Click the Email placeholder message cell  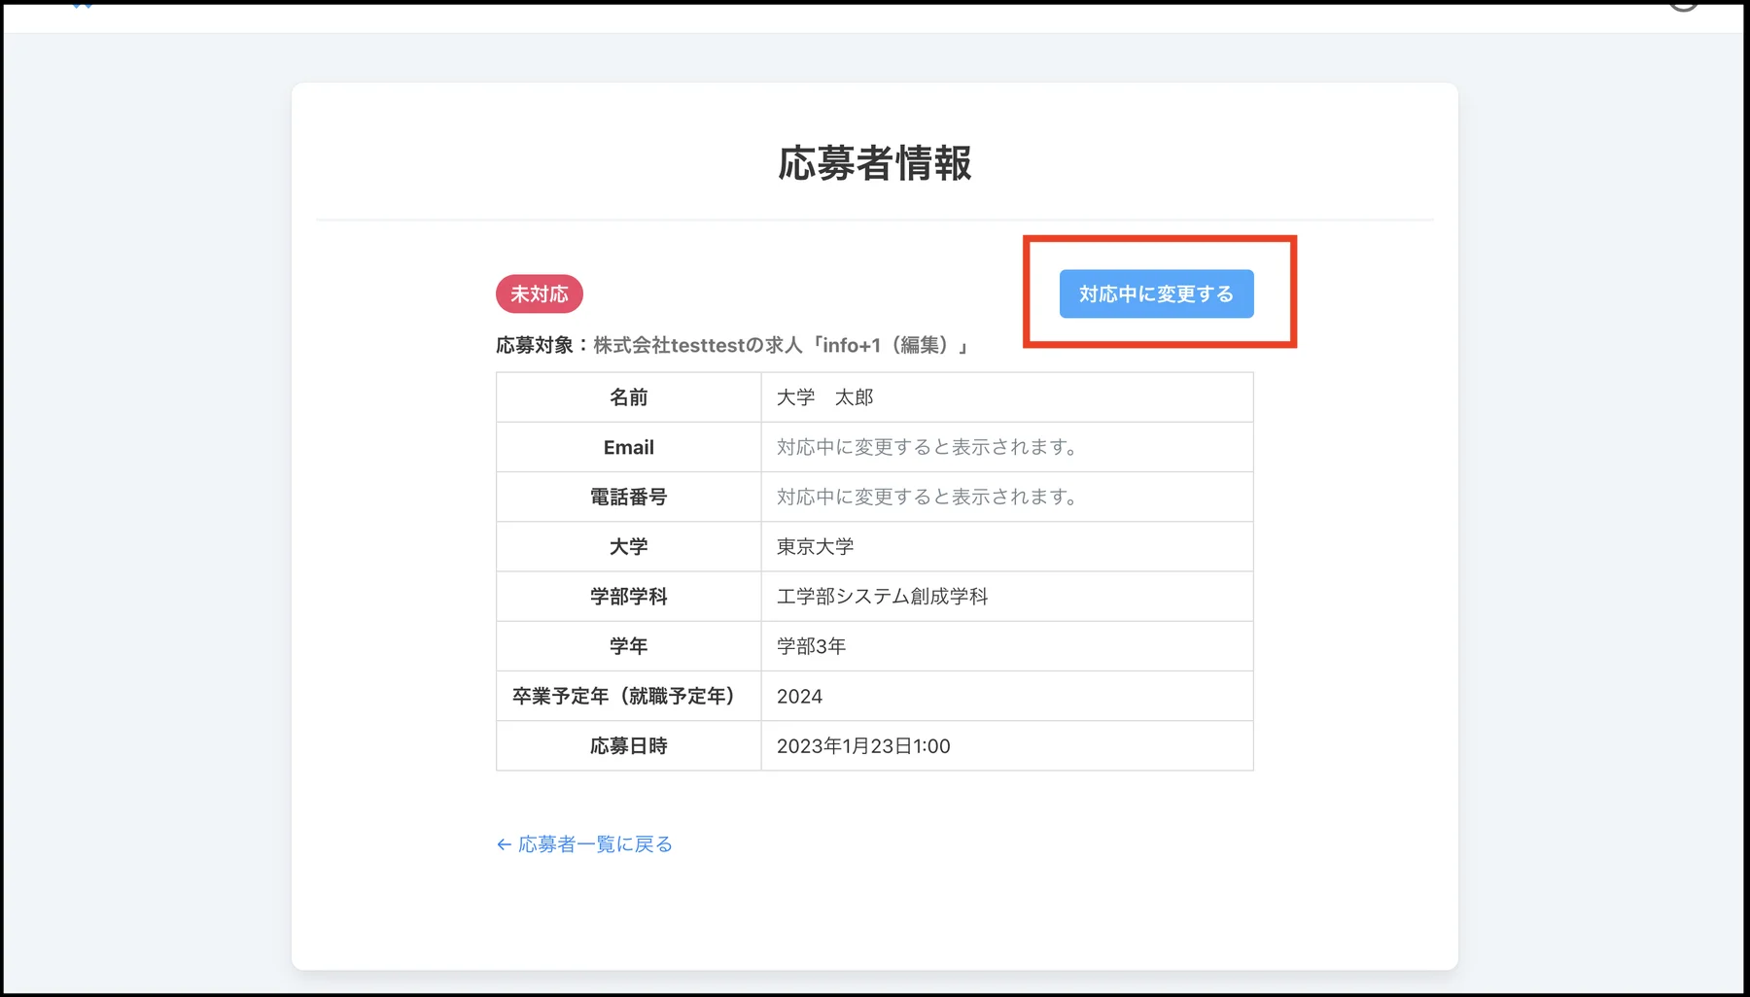1007,447
